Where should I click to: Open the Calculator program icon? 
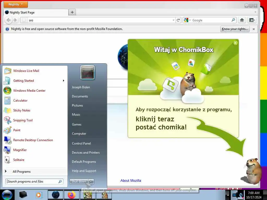[x=7, y=101]
